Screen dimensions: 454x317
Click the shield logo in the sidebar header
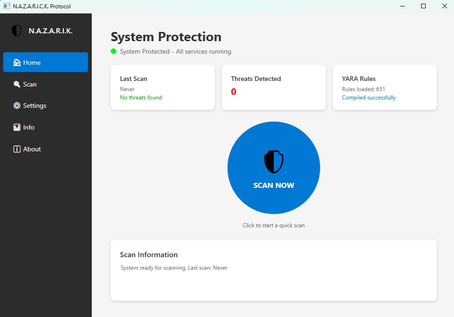point(17,31)
